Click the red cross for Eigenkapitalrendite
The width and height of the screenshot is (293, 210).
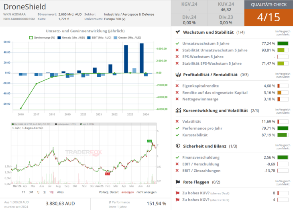177,86
